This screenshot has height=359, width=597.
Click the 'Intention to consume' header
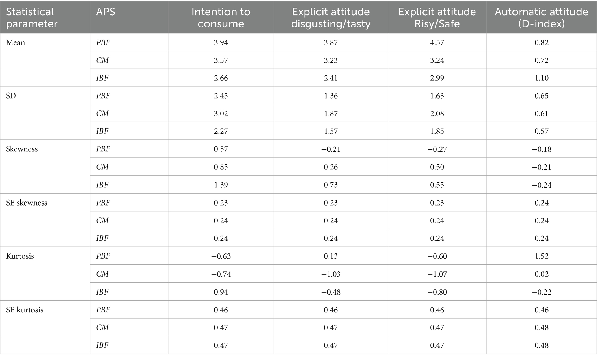point(221,17)
